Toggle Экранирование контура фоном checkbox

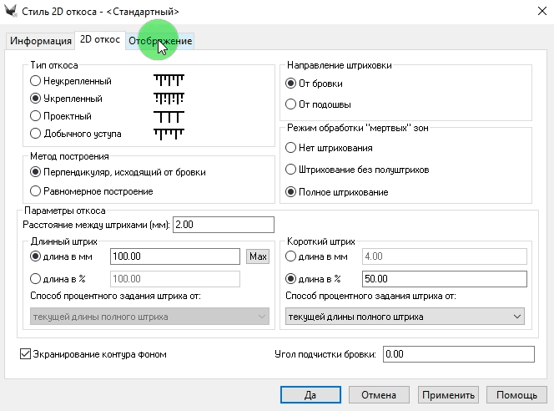(x=24, y=354)
